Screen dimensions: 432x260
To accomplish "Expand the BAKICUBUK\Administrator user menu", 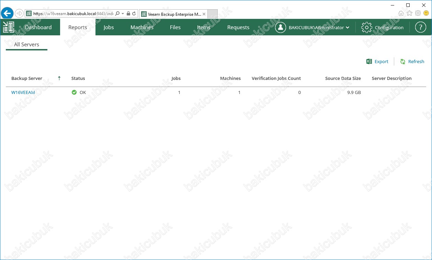I will pyautogui.click(x=319, y=27).
